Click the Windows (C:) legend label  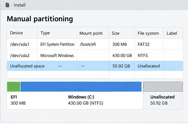tap(81, 97)
